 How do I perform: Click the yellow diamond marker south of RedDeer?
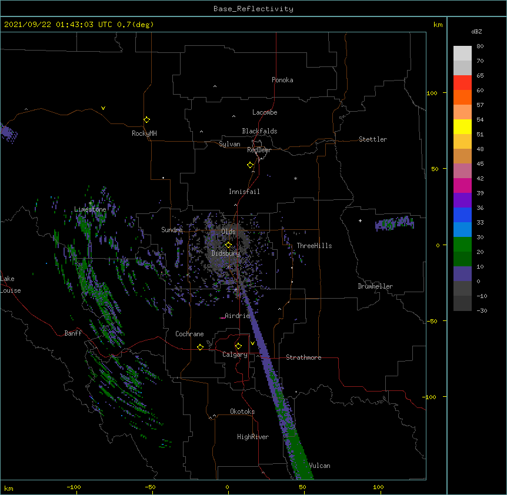251,165
